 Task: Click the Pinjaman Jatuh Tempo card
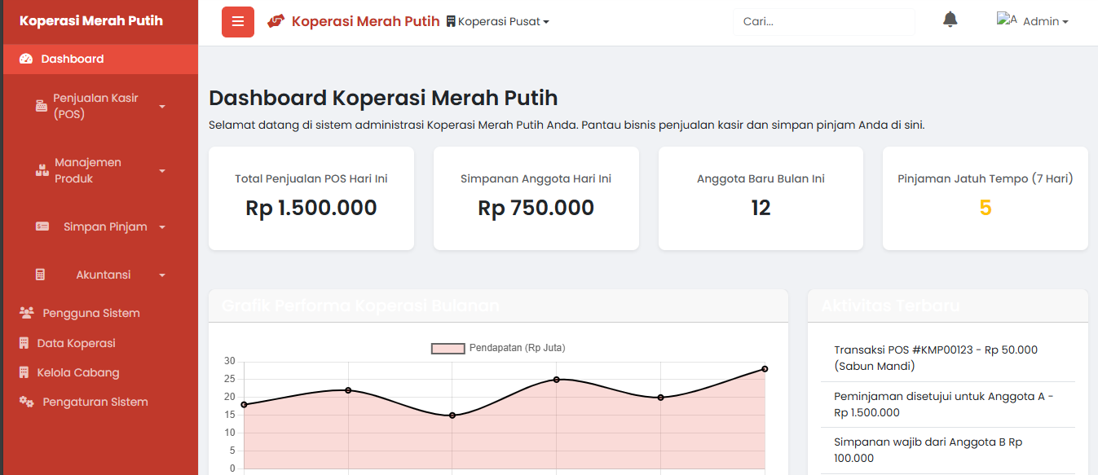(985, 198)
